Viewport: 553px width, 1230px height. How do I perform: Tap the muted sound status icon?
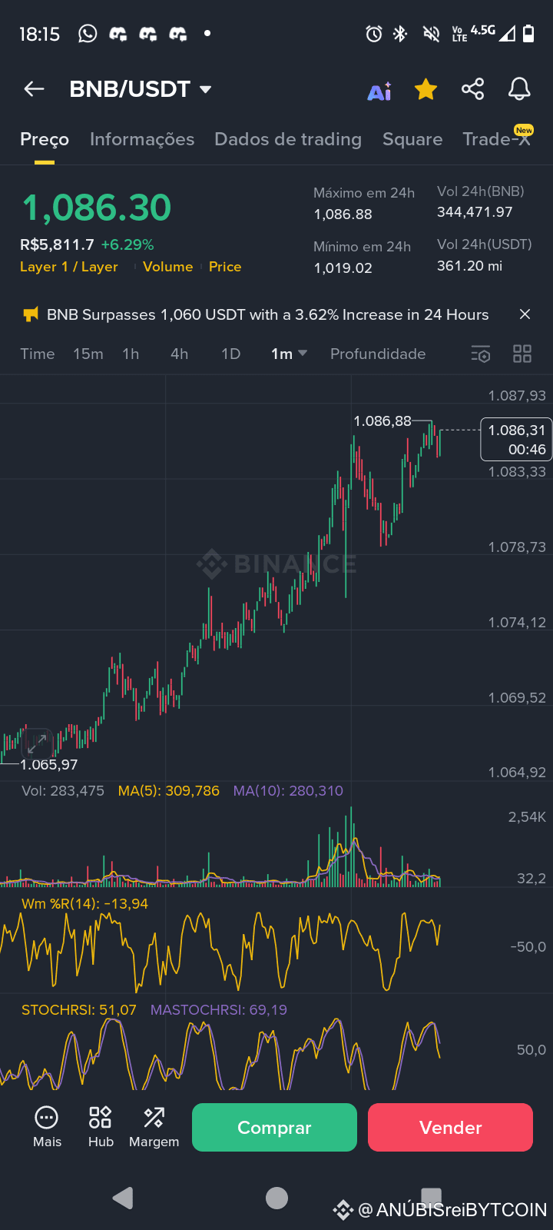pyautogui.click(x=432, y=34)
